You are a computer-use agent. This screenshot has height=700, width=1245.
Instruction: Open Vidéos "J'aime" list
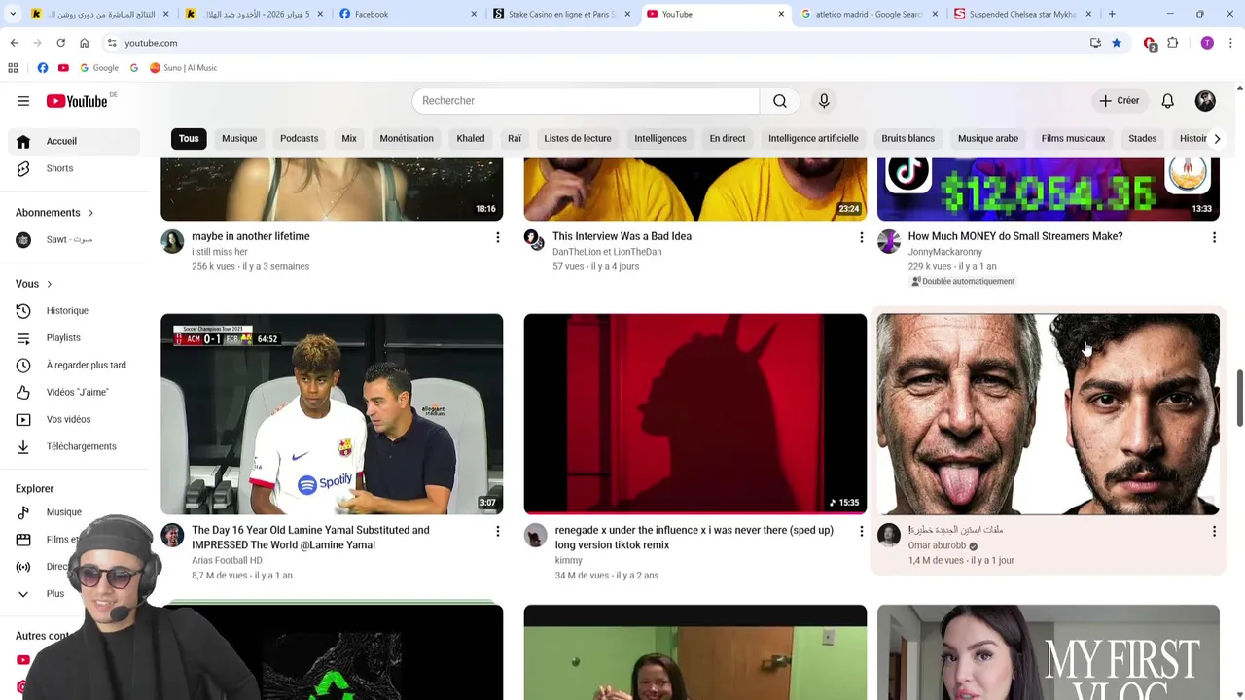tap(75, 392)
